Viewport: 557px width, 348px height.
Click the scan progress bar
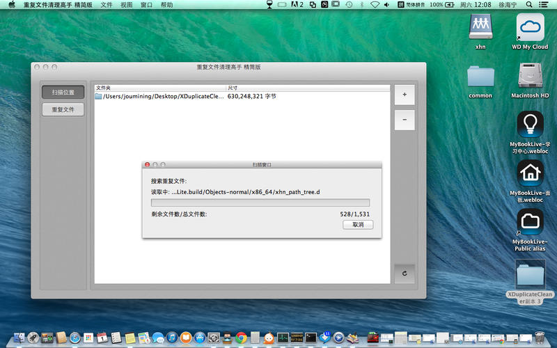260,203
